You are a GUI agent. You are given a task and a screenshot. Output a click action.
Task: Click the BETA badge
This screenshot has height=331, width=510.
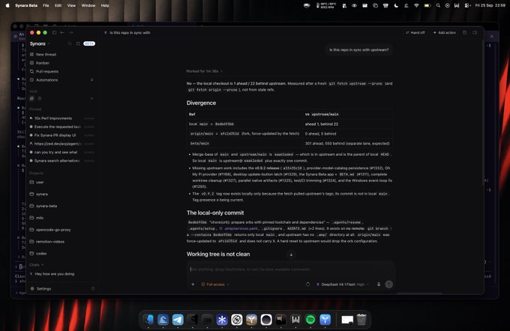(89, 43)
